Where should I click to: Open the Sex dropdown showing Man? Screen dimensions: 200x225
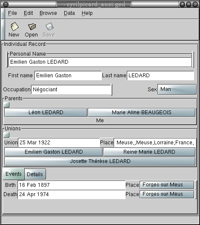point(177,90)
